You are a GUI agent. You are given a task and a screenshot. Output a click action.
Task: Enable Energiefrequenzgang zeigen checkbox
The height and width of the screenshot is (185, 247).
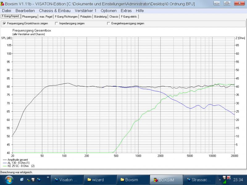tap(108, 23)
